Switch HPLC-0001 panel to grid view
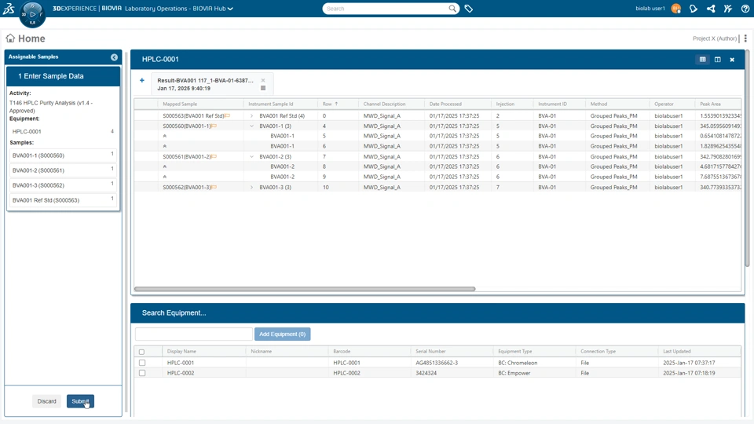The image size is (754, 424). 702,60
